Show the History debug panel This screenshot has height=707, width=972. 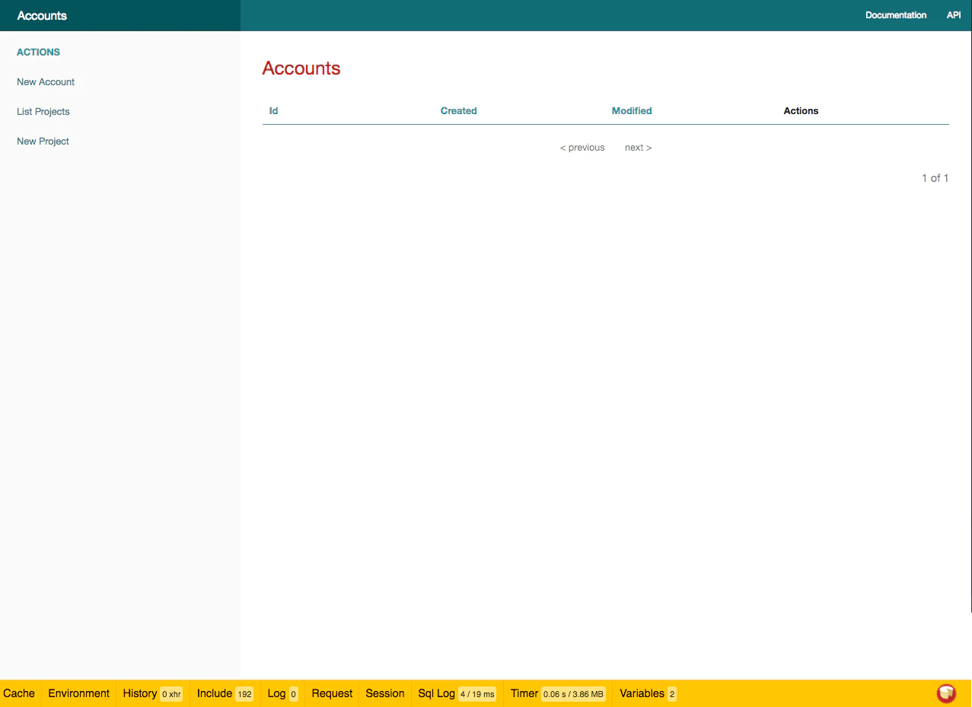pos(152,693)
